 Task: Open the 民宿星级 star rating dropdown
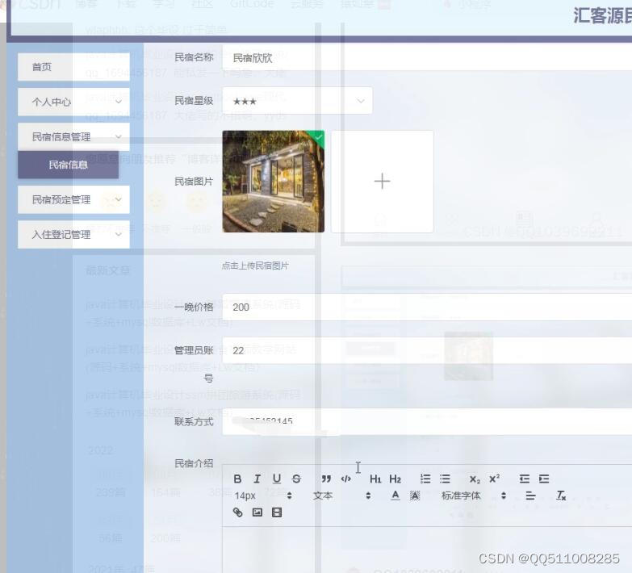pyautogui.click(x=297, y=101)
